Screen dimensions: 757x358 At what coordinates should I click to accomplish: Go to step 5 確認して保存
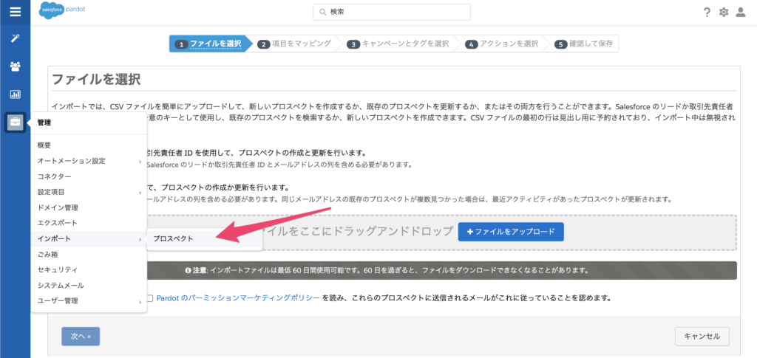pyautogui.click(x=584, y=44)
